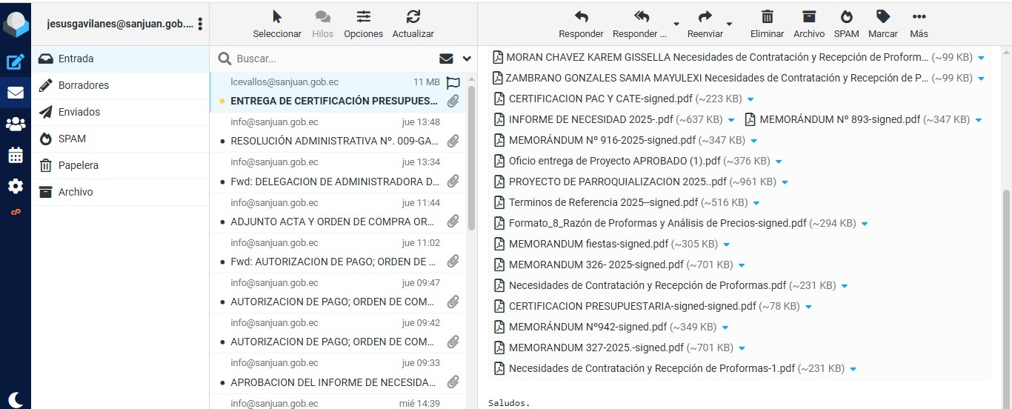Expand Responder a todos dropdown arrow
Image resolution: width=1012 pixels, height=409 pixels.
tap(676, 23)
